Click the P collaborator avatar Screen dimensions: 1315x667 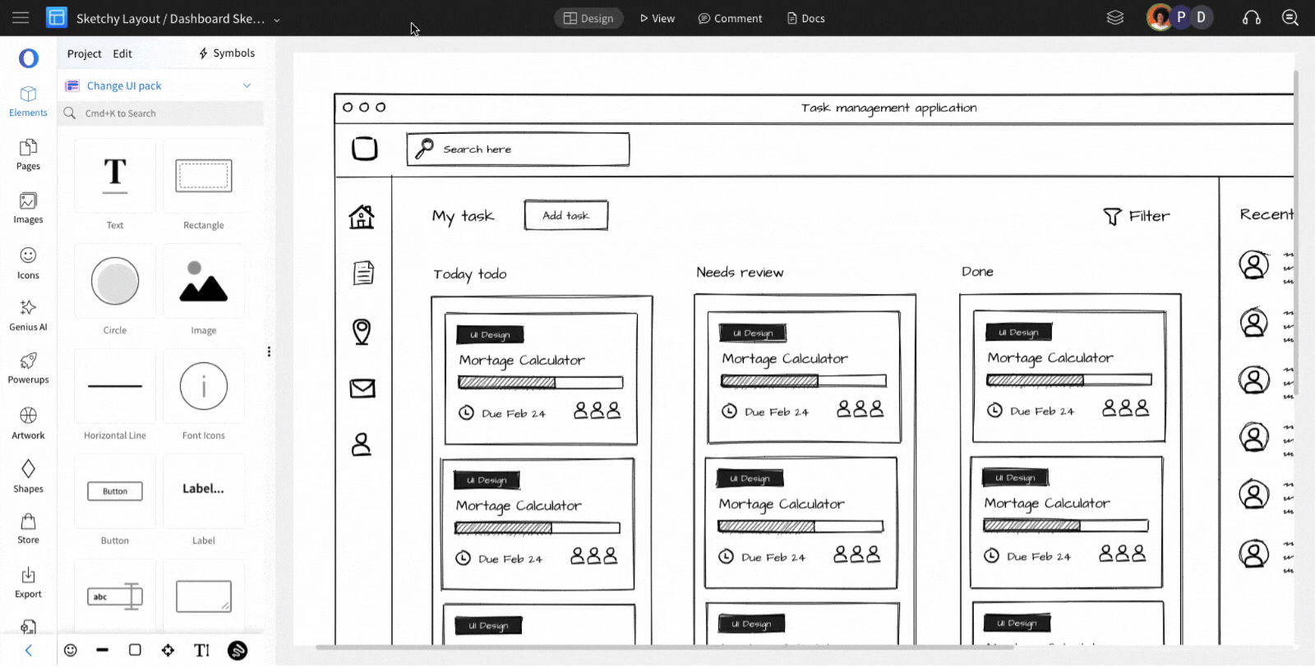1181,17
